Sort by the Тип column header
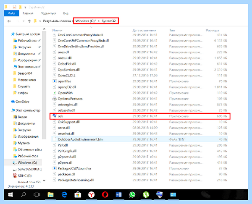The height and width of the screenshot is (204, 252). tap(172, 30)
